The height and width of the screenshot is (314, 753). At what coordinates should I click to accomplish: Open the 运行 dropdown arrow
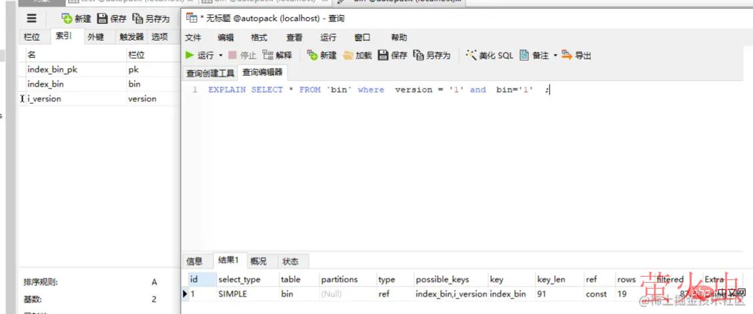[x=221, y=55]
